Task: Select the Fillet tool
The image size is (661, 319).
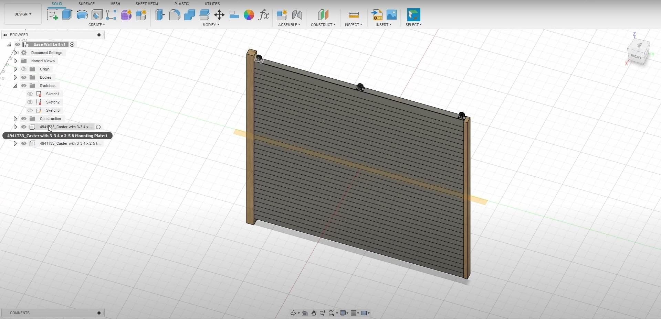Action: coord(175,15)
